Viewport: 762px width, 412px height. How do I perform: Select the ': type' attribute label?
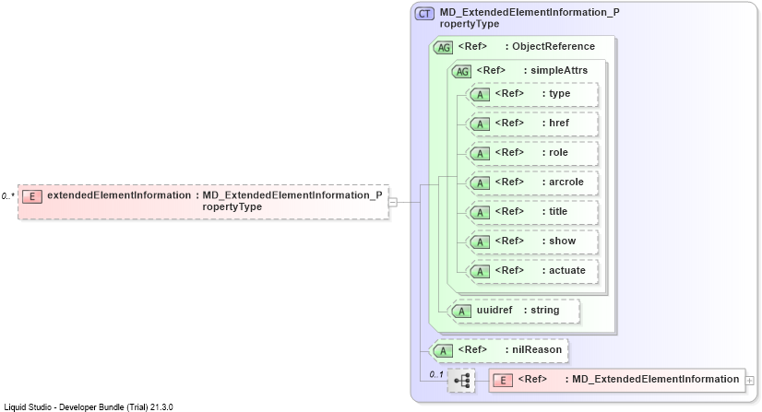pos(556,93)
